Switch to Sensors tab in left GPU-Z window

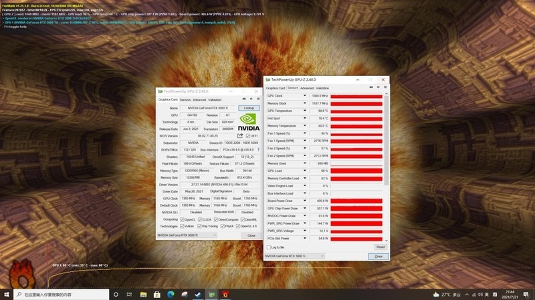(x=185, y=99)
